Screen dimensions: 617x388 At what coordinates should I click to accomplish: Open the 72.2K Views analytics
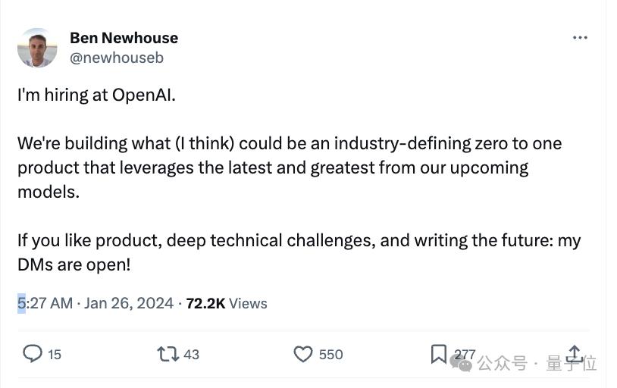click(x=226, y=303)
